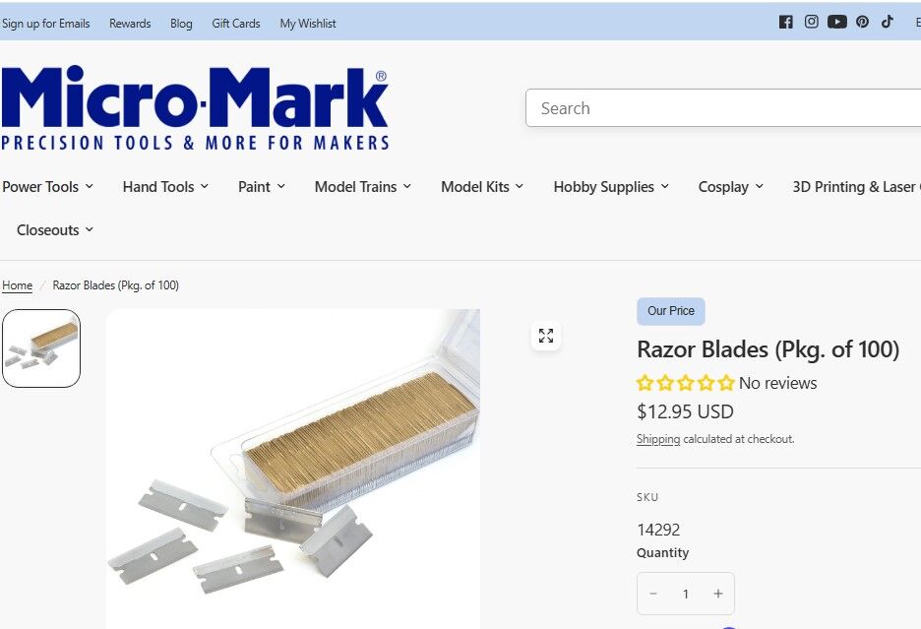Screen dimensions: 921x629
Task: Expand the Closeouts menu
Action: (x=55, y=230)
